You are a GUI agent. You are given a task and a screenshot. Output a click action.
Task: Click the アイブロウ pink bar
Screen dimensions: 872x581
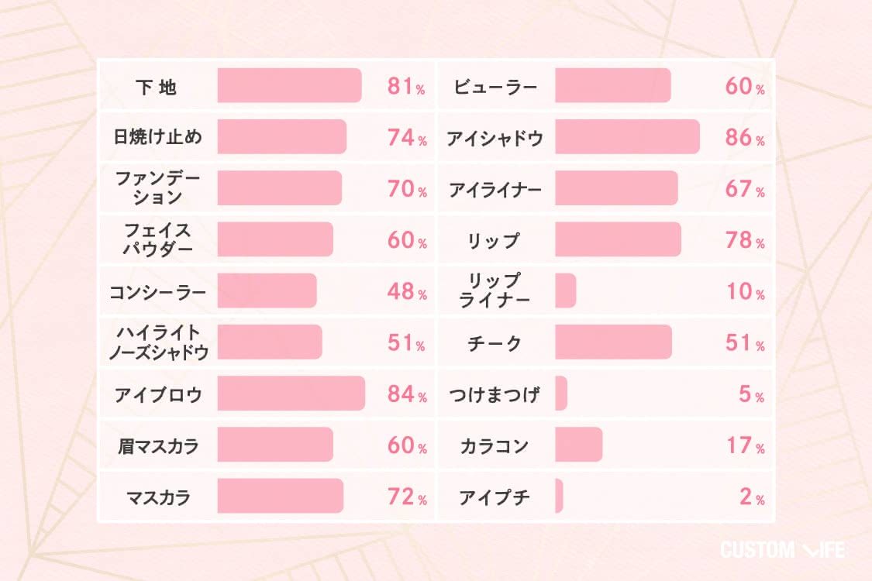[x=291, y=393]
